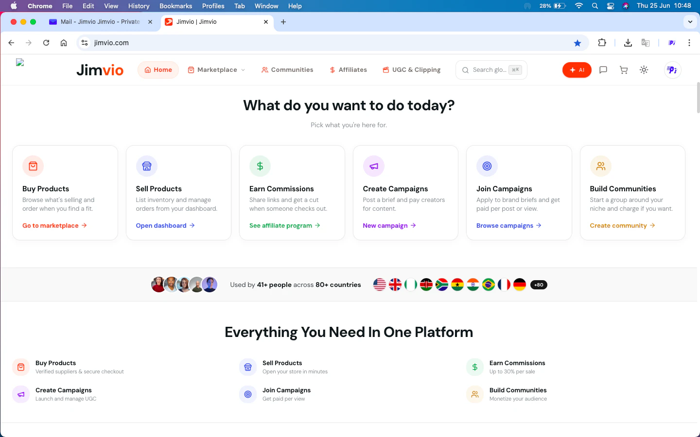Click the Create Campaigns feature list item
The image size is (700, 437).
tap(54, 394)
